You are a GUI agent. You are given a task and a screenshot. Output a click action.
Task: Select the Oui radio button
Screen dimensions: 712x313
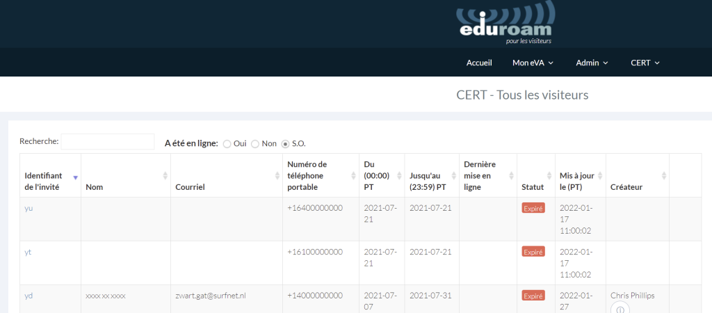coord(227,143)
